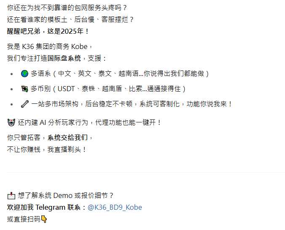Click the bold phrase 系统交给我们
This screenshot has width=285, height=230.
click(67, 138)
